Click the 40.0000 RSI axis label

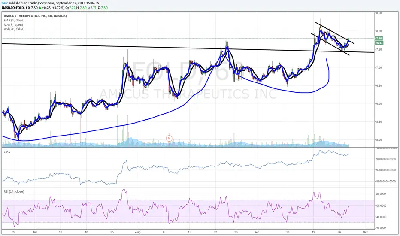pyautogui.click(x=381, y=217)
